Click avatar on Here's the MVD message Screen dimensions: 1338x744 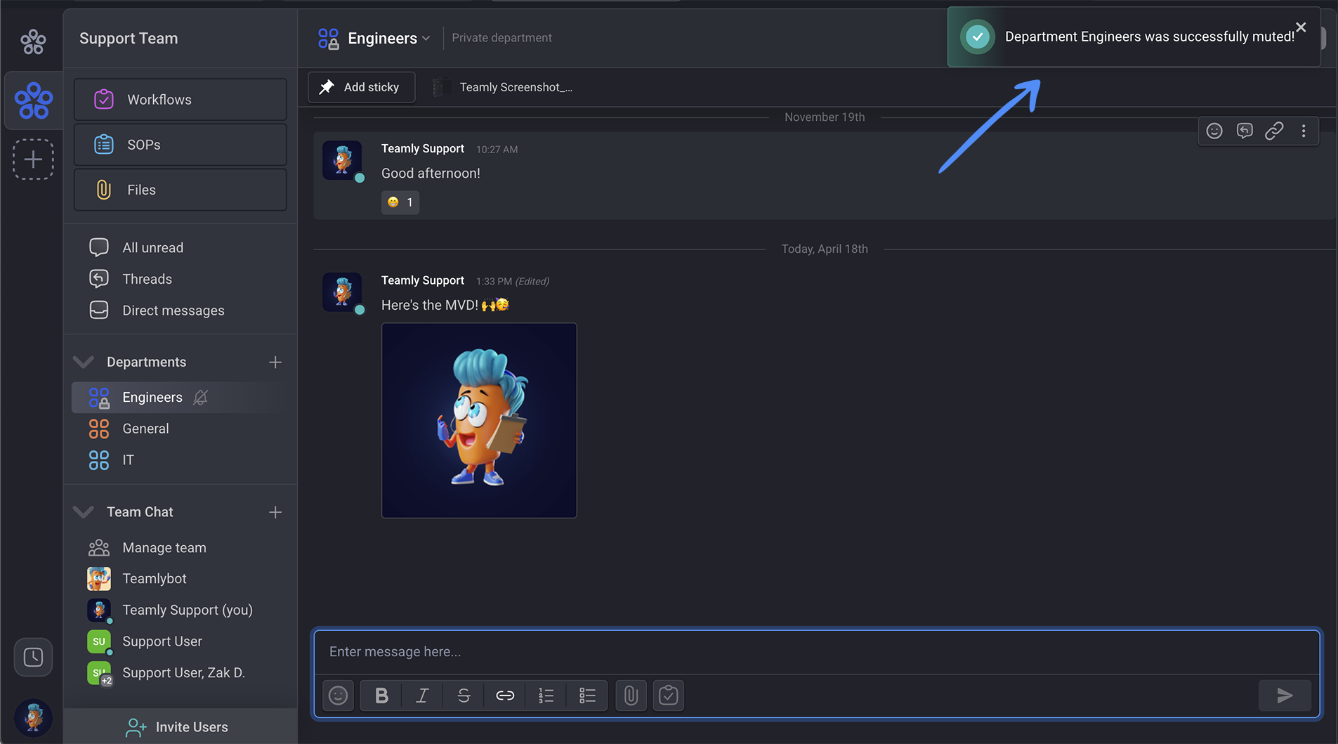(342, 292)
